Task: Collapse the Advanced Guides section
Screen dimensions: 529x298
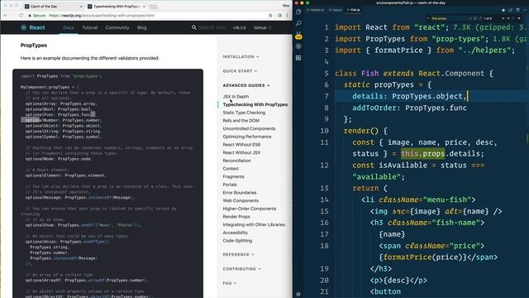Action: pyautogui.click(x=246, y=85)
